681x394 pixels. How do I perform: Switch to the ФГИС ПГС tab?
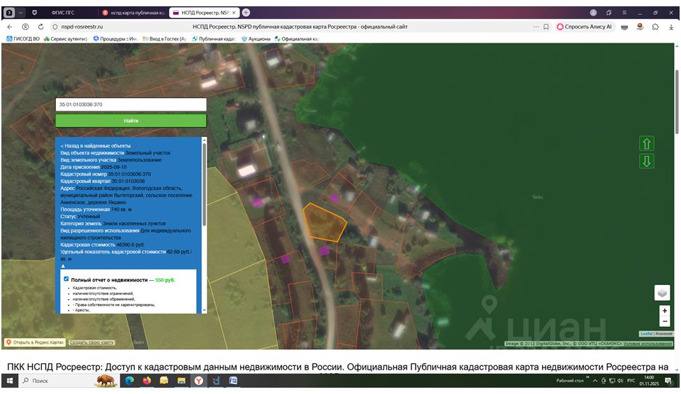tap(63, 13)
